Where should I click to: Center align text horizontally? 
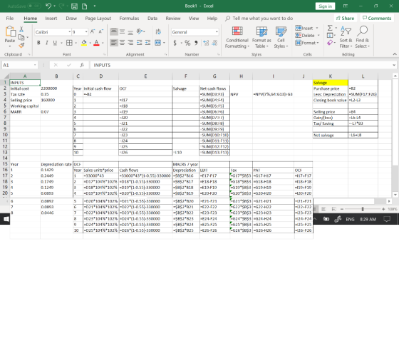click(122, 43)
